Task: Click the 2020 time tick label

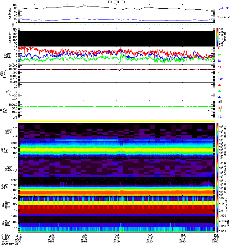Action: pos(51,241)
